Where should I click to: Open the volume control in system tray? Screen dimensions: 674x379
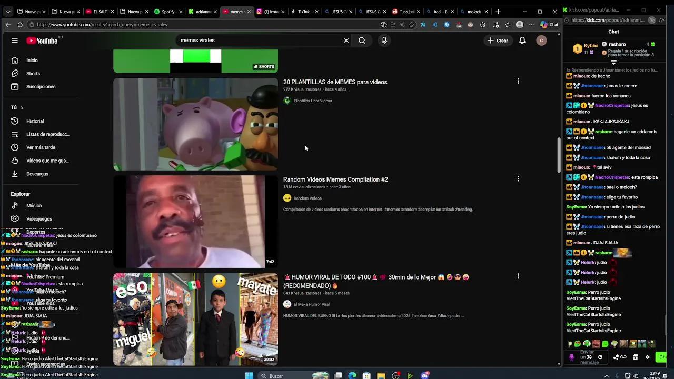(636, 375)
